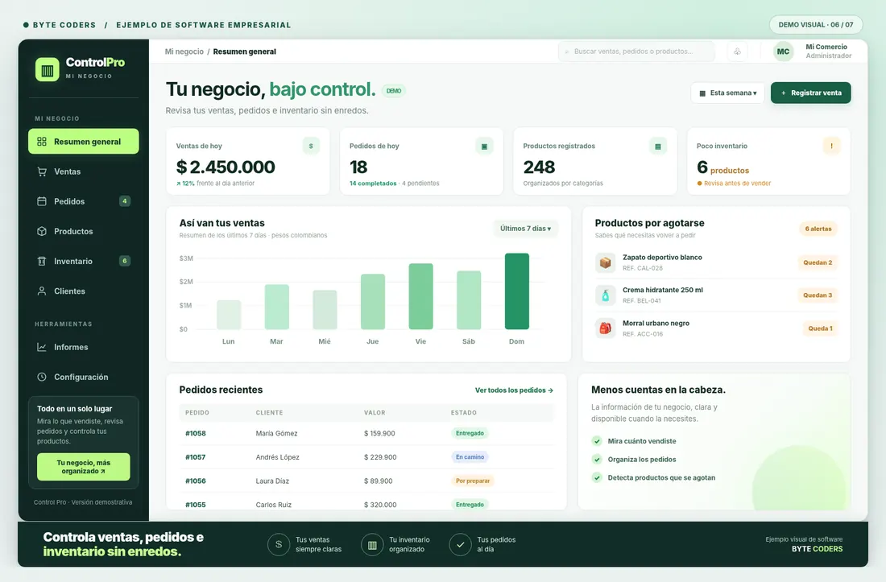Click the icon on Productos registrados card
The image size is (886, 582).
point(658,147)
